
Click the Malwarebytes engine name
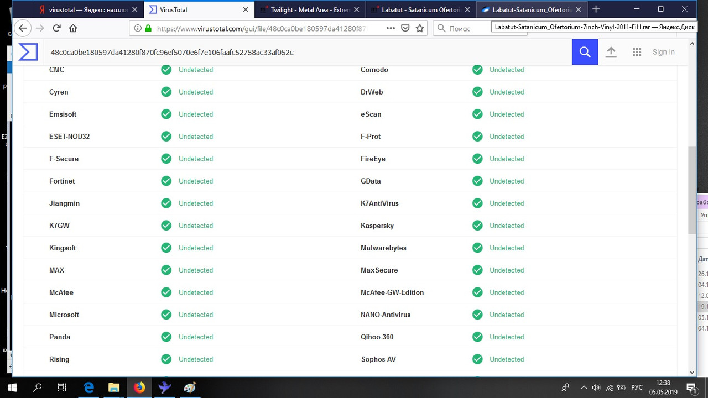(x=383, y=248)
